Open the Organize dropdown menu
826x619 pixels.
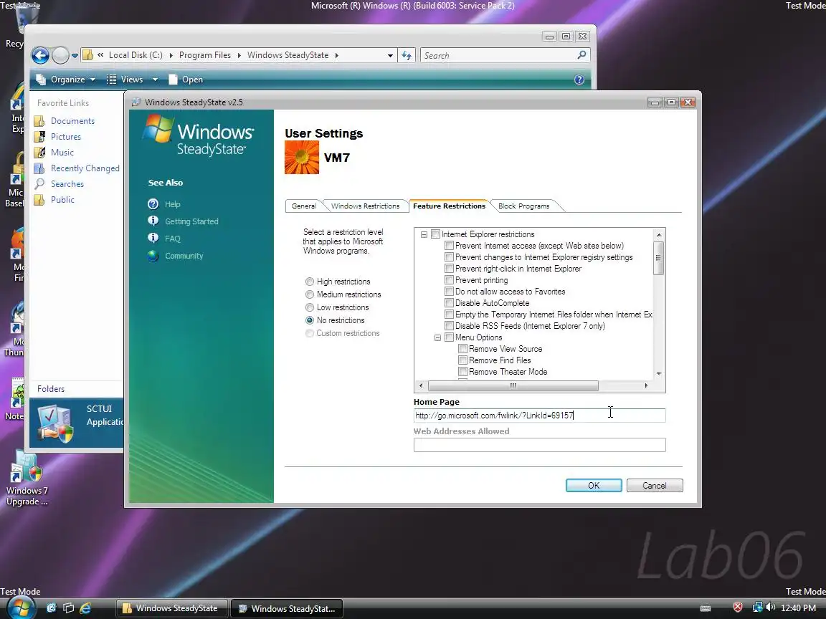(x=66, y=80)
